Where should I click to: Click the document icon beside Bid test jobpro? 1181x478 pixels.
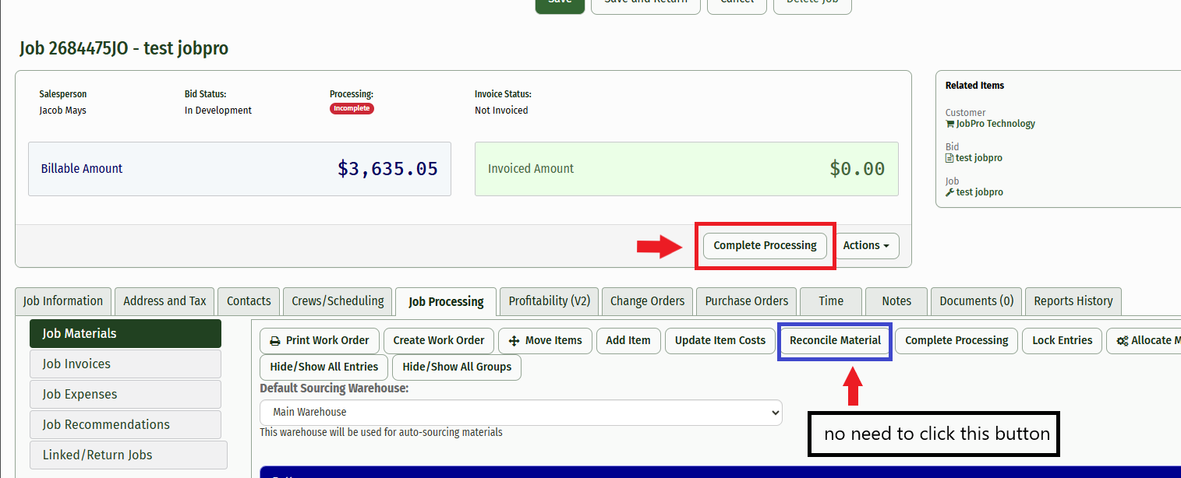[x=949, y=158]
